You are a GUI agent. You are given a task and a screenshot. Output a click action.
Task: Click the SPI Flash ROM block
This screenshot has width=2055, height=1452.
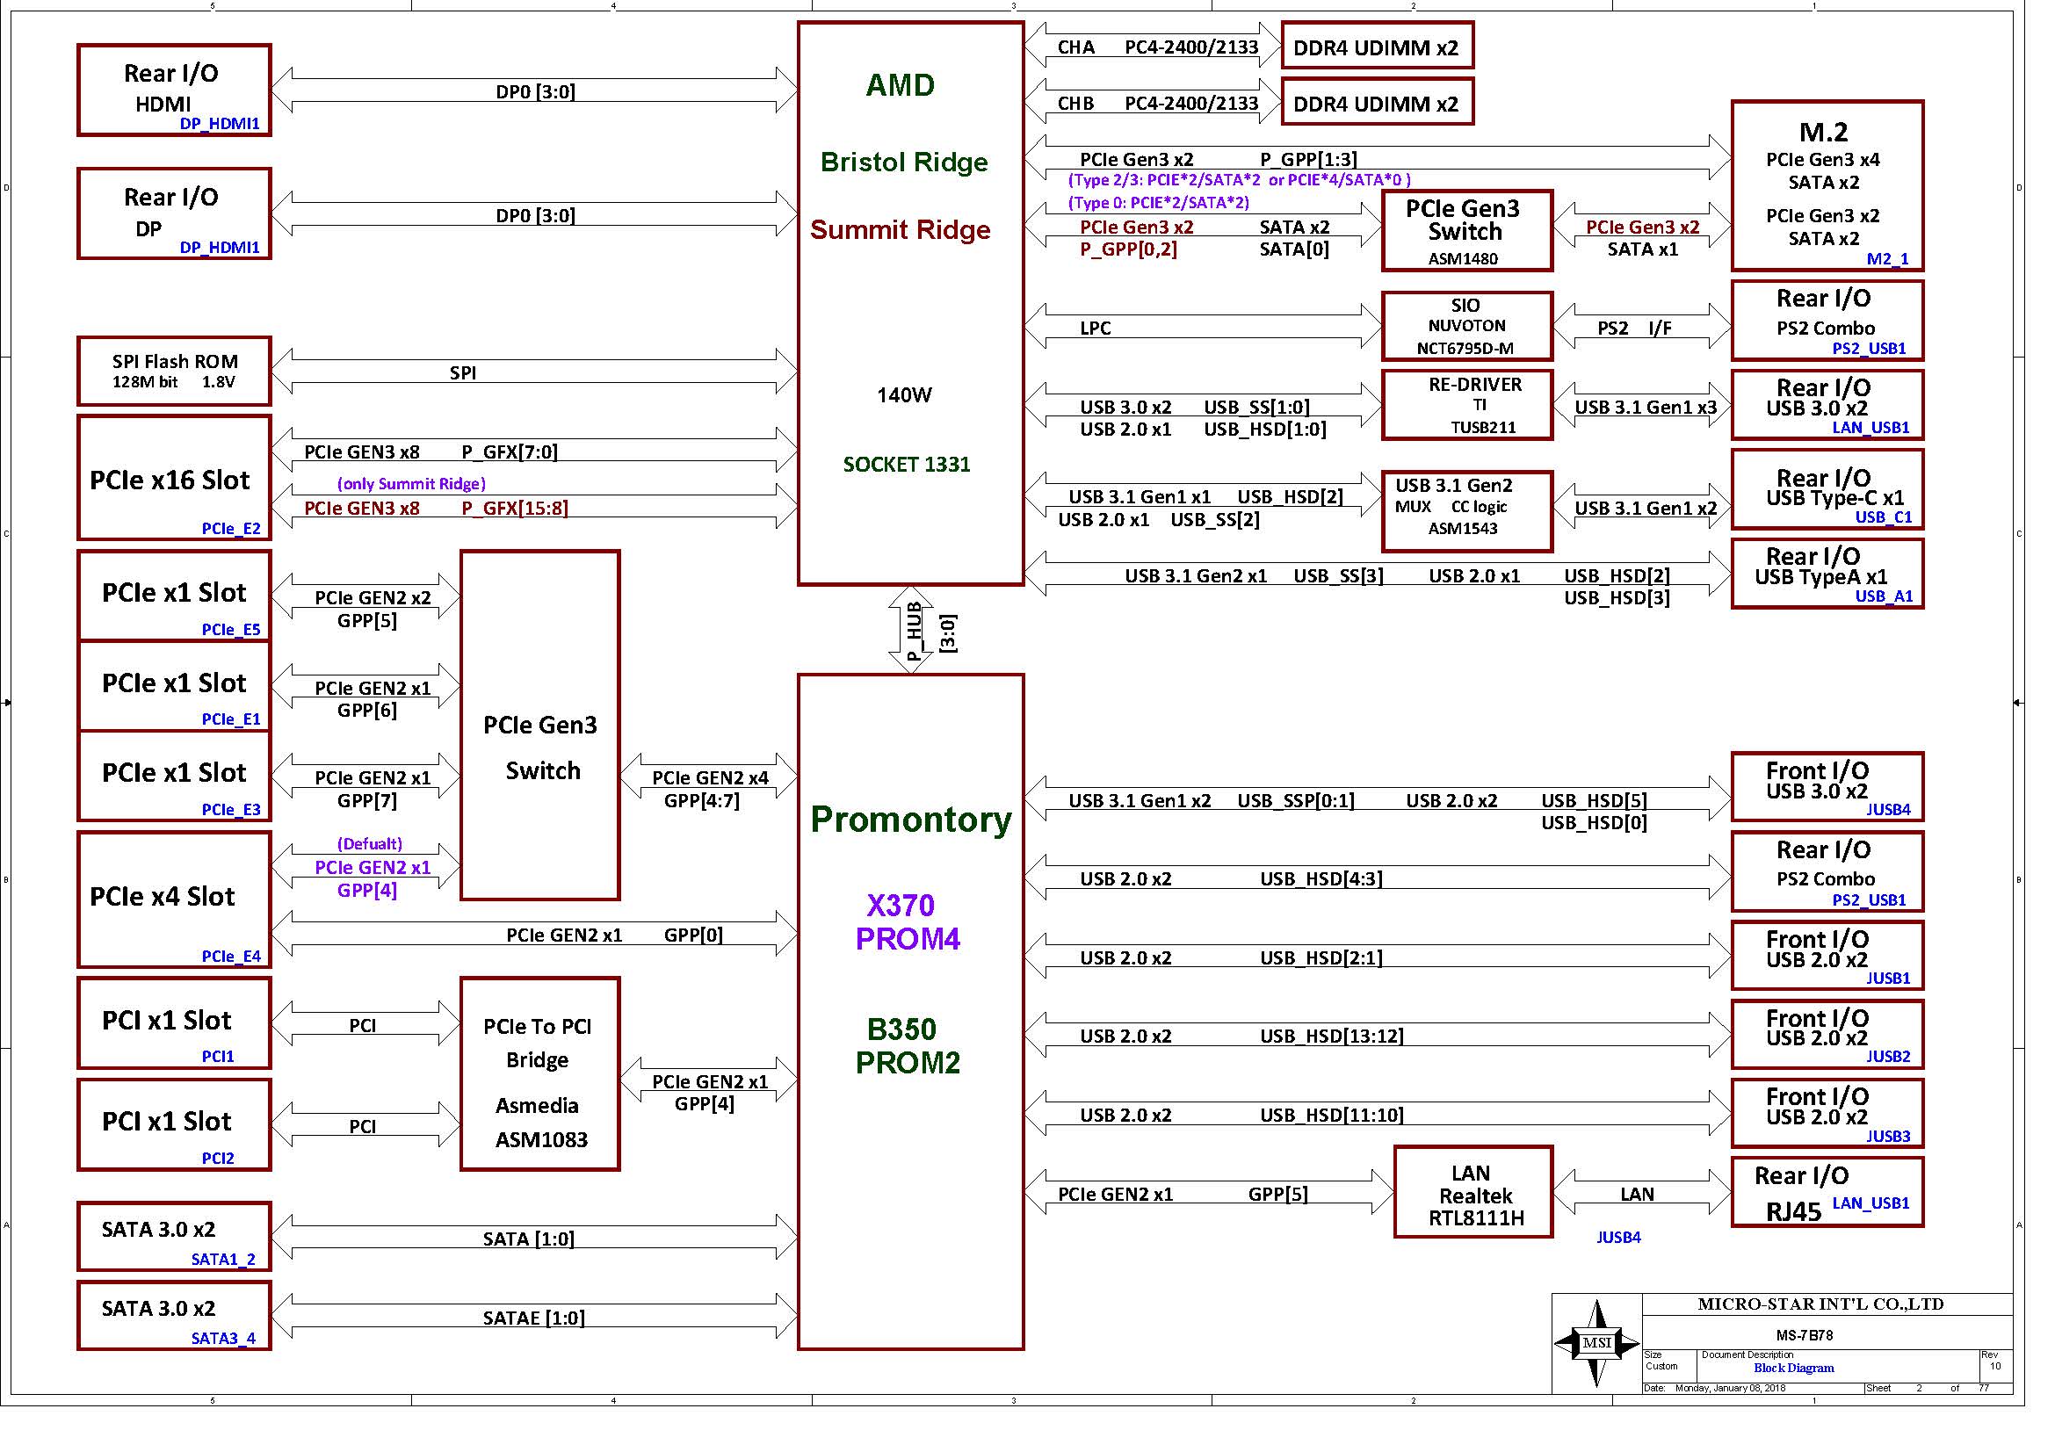point(175,371)
